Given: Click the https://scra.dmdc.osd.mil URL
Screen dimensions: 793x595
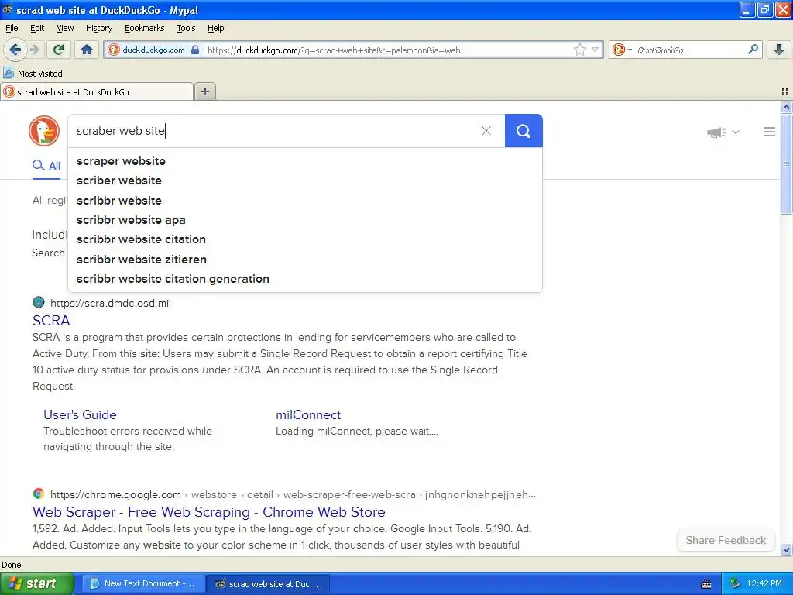Looking at the screenshot, I should point(111,303).
